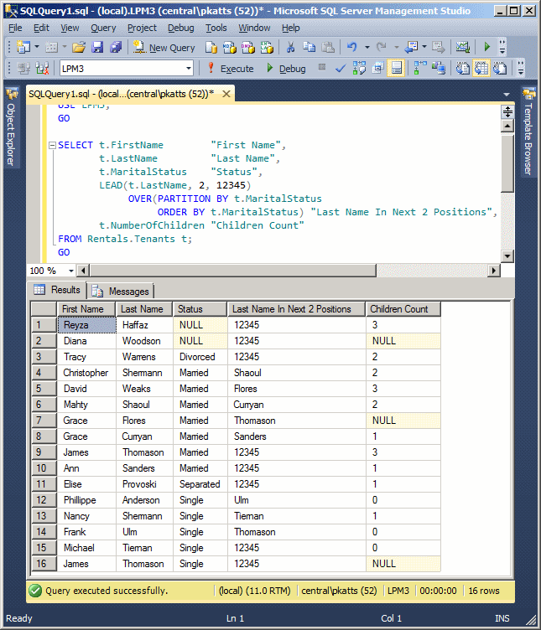
Task: Select the Provoski cell
Action: point(144,484)
